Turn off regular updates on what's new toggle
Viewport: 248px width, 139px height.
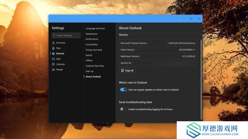[123, 90]
